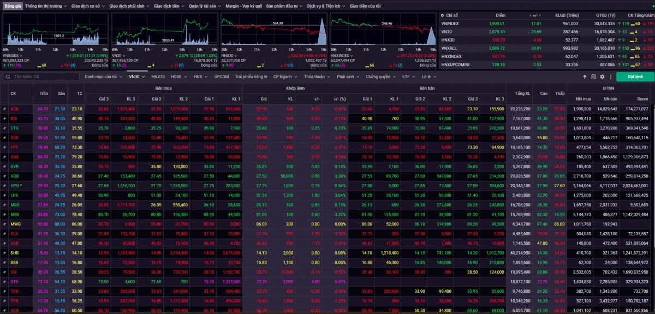This screenshot has height=314, width=655.
Task: Pin the HDB row using its pin icon
Action: pyautogui.click(x=4, y=176)
